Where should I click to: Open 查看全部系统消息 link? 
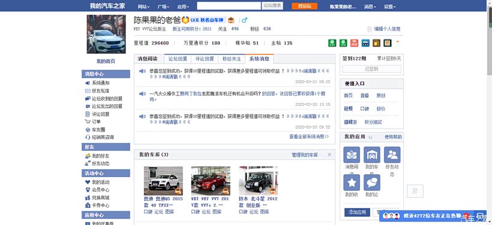click(x=309, y=136)
